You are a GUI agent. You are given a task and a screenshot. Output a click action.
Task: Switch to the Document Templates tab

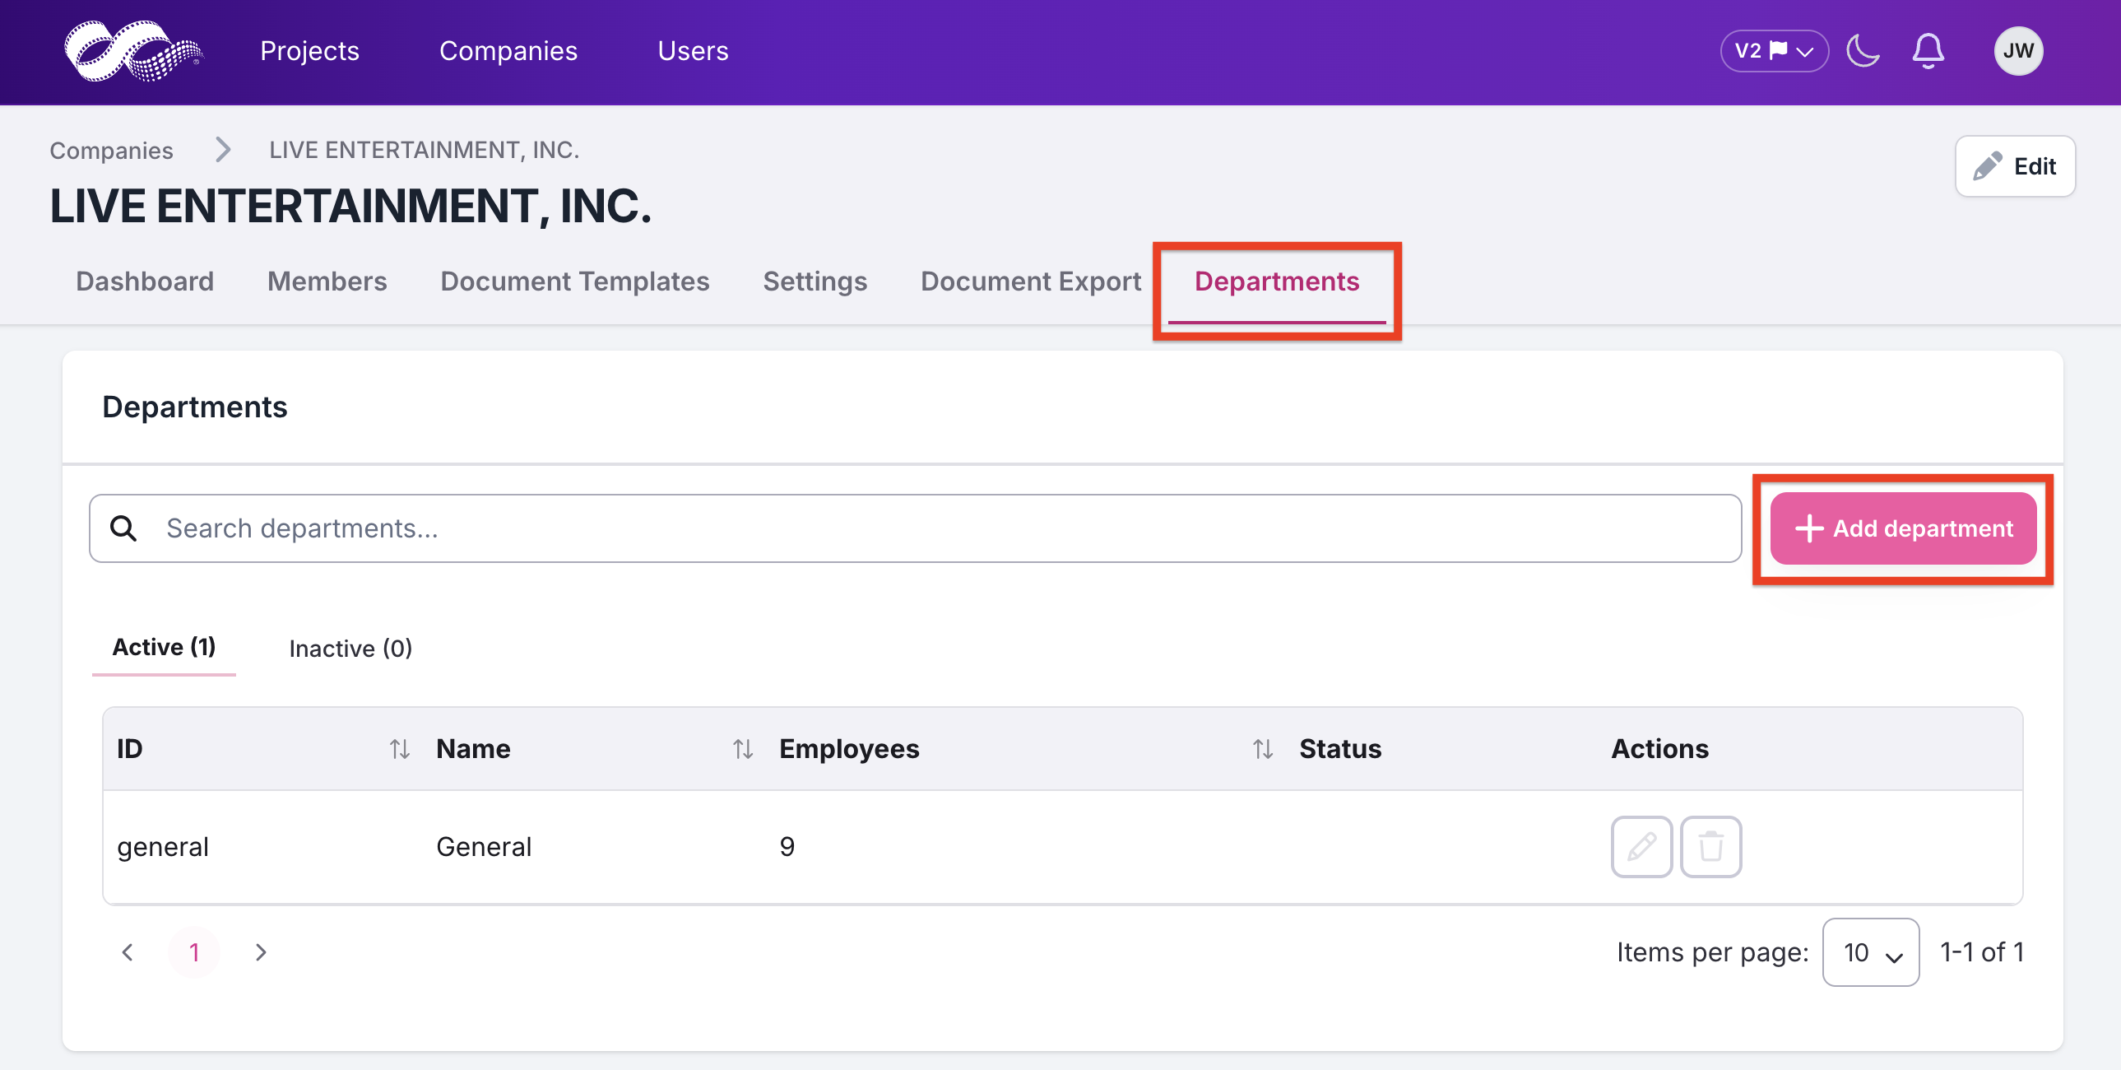pos(575,281)
